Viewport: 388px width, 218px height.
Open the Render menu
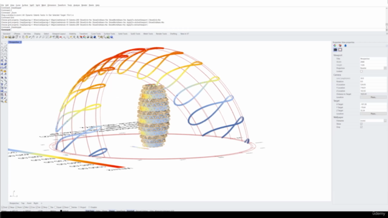pyautogui.click(x=84, y=5)
